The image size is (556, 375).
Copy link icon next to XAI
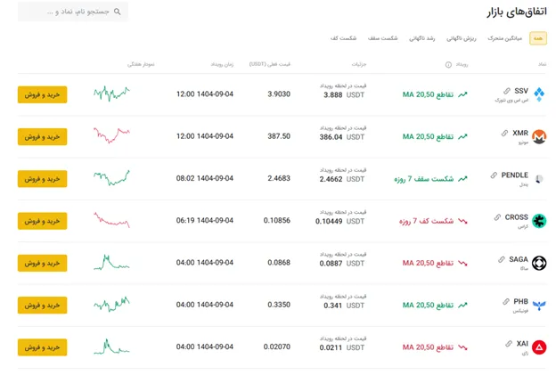pos(509,344)
